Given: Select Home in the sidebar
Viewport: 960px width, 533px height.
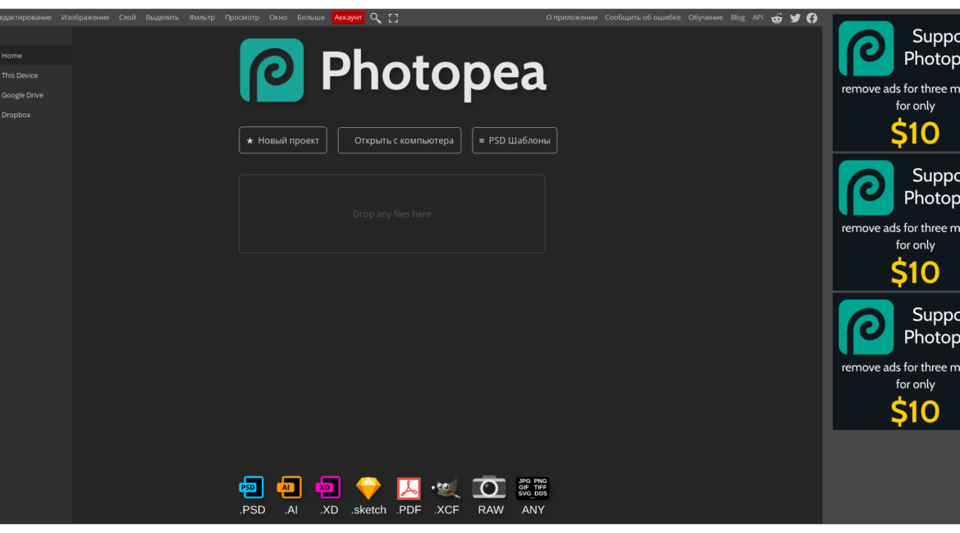Looking at the screenshot, I should coord(36,56).
